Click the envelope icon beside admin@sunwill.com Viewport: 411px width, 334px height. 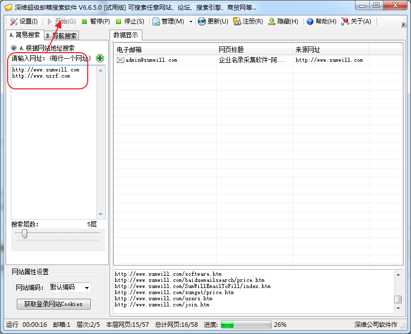(120, 60)
